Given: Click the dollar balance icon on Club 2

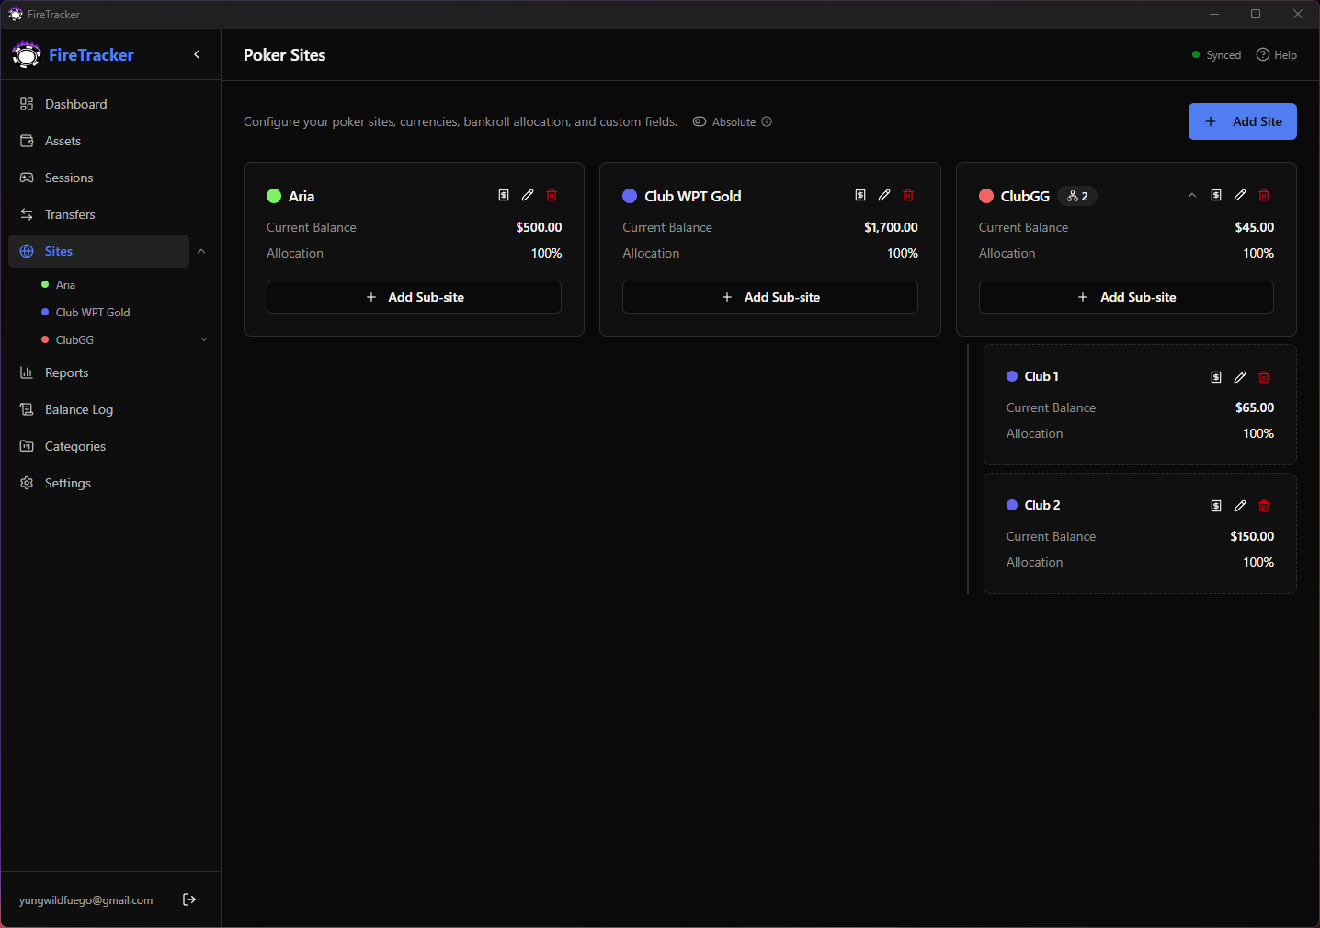Looking at the screenshot, I should click(1216, 506).
